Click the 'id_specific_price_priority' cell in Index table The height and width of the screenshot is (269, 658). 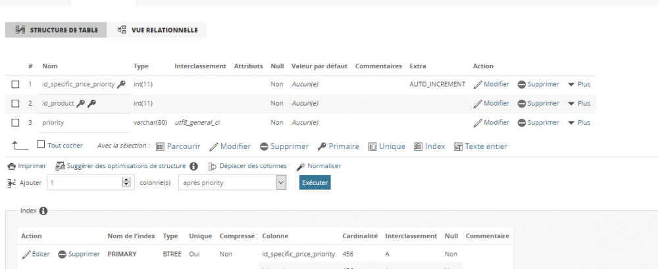click(x=298, y=255)
